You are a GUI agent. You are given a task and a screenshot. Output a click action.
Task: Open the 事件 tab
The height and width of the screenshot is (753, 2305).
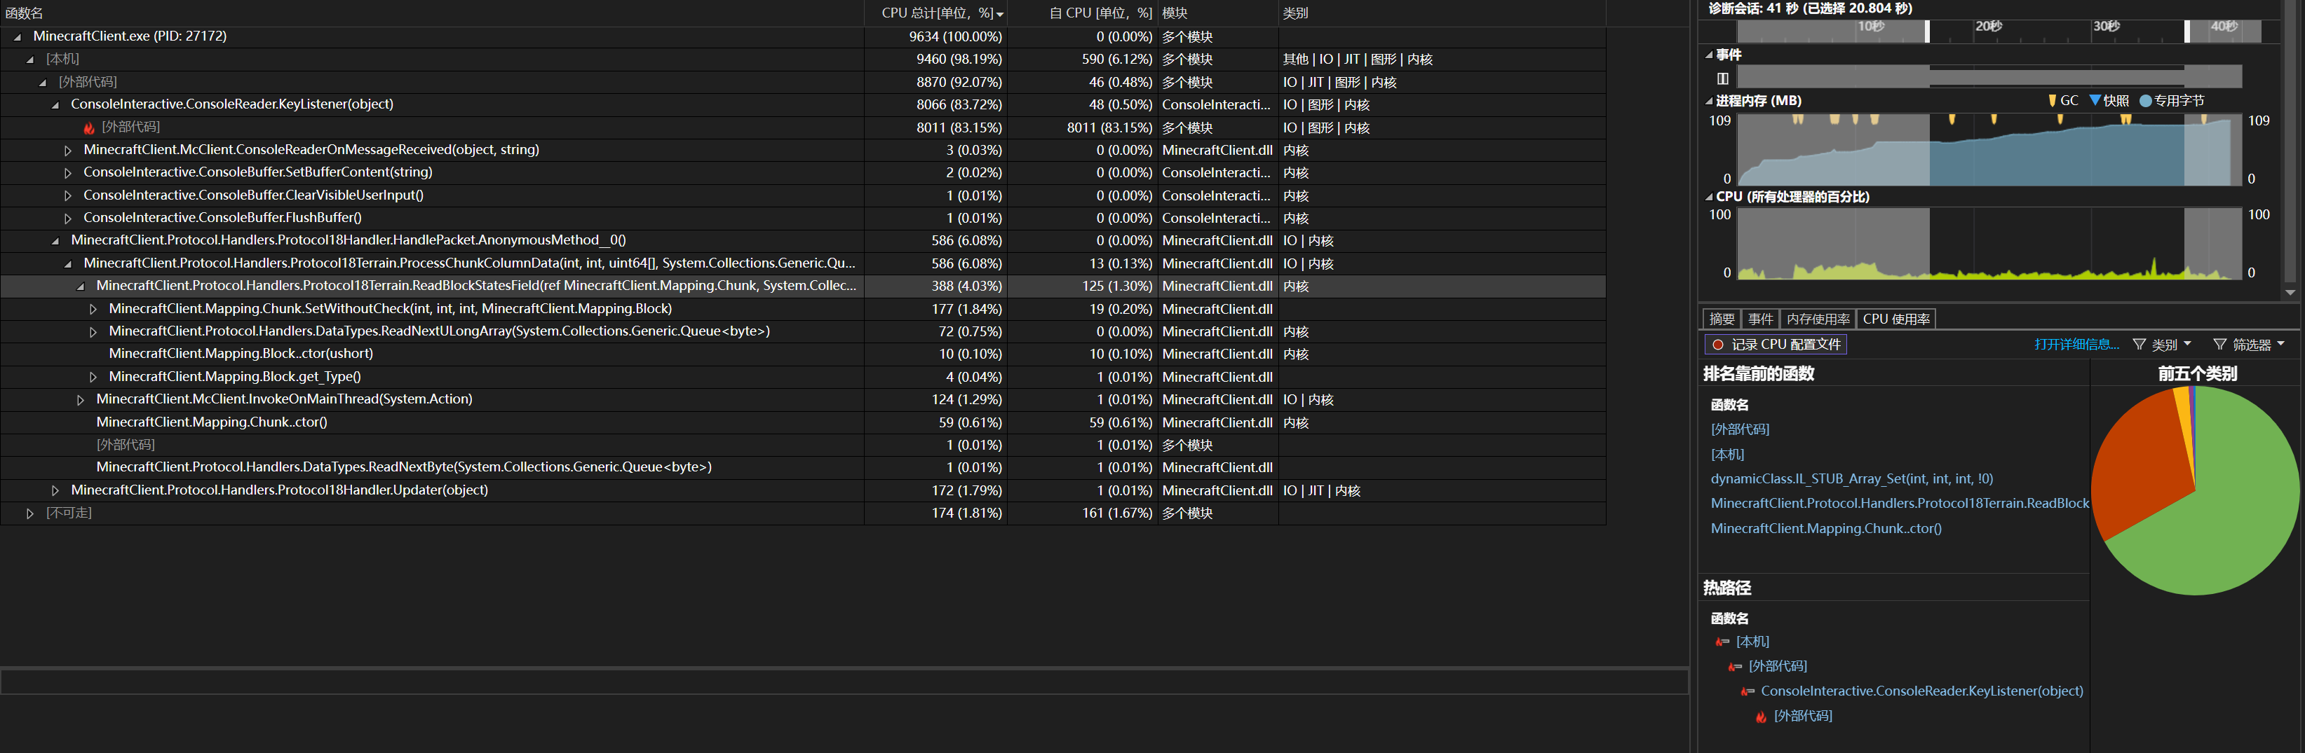(1760, 319)
